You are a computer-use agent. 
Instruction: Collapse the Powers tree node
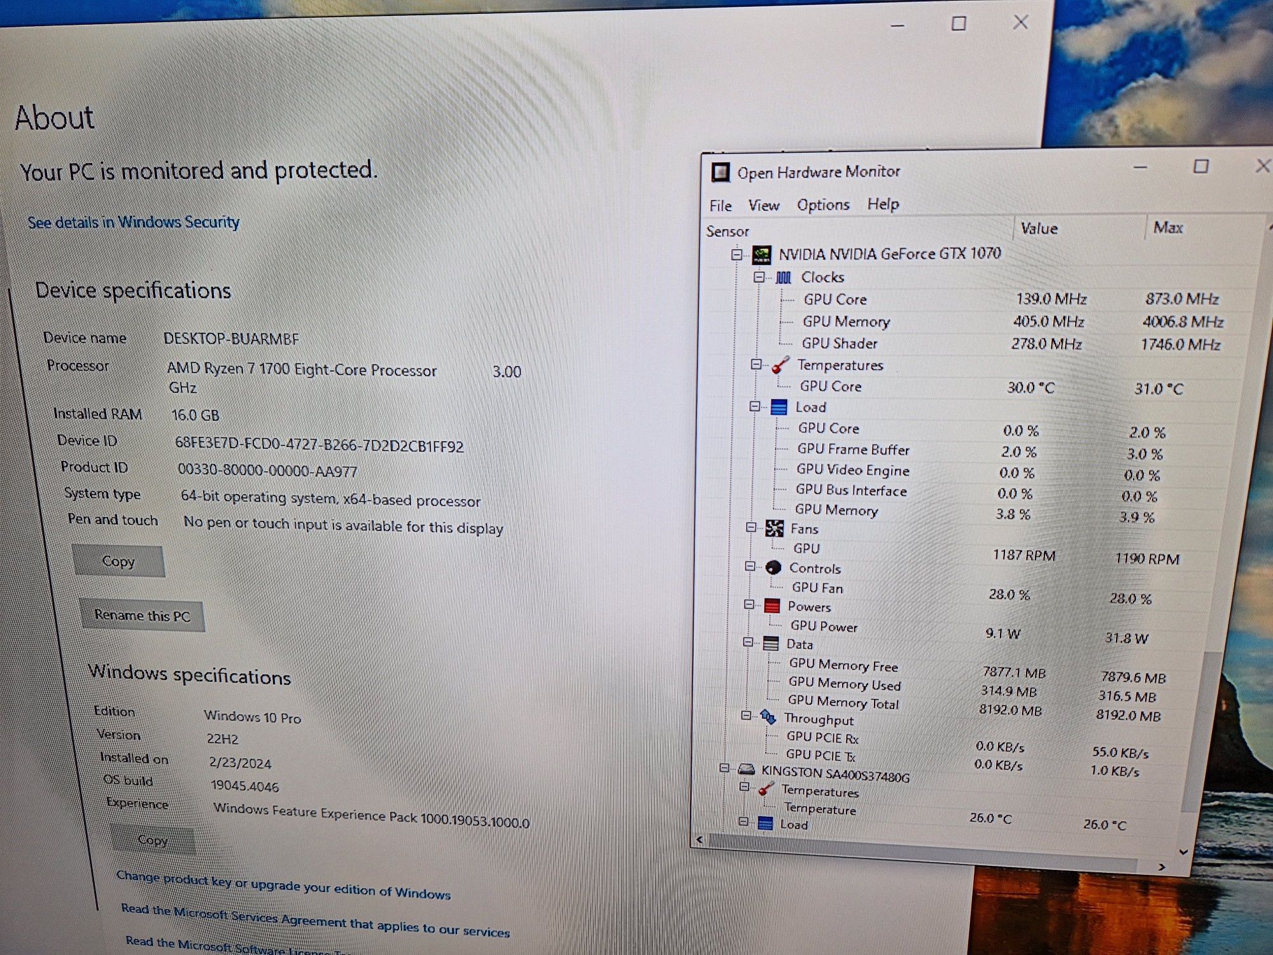(749, 604)
